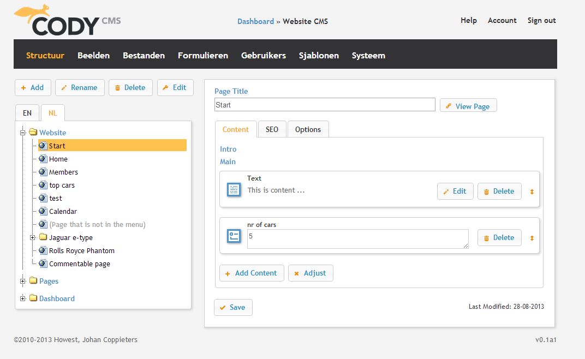
Task: Click the Cody CMS squirrel logo
Action: (67, 20)
